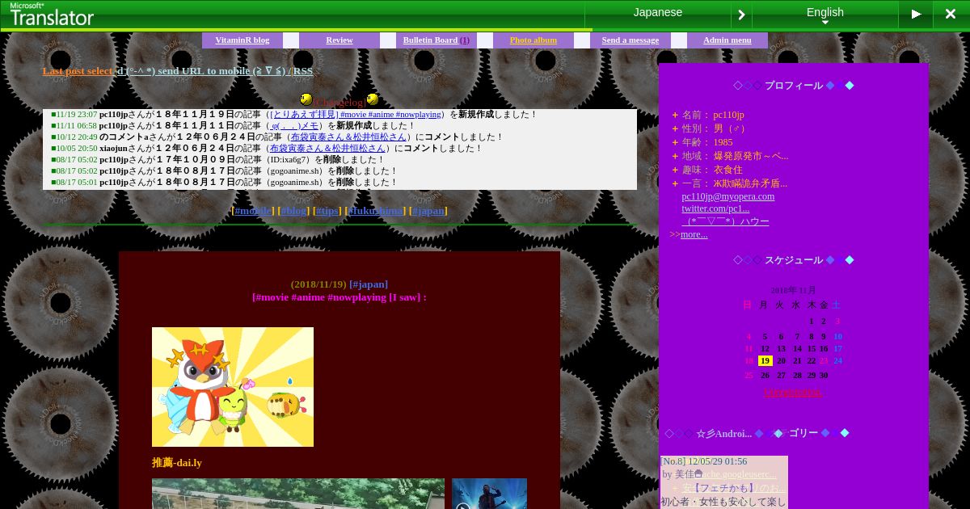Select day 12 in the November calendar
This screenshot has height=509, width=970.
[x=765, y=349]
